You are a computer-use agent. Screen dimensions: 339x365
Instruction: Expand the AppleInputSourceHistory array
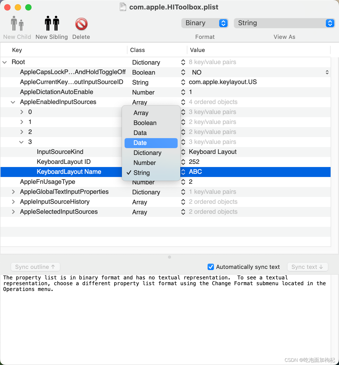coord(13,202)
